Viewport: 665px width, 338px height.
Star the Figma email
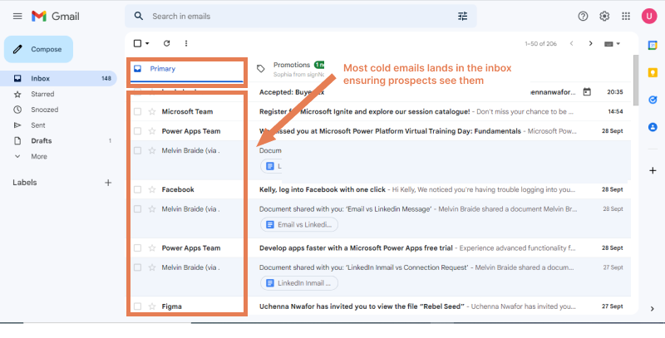pyautogui.click(x=152, y=306)
